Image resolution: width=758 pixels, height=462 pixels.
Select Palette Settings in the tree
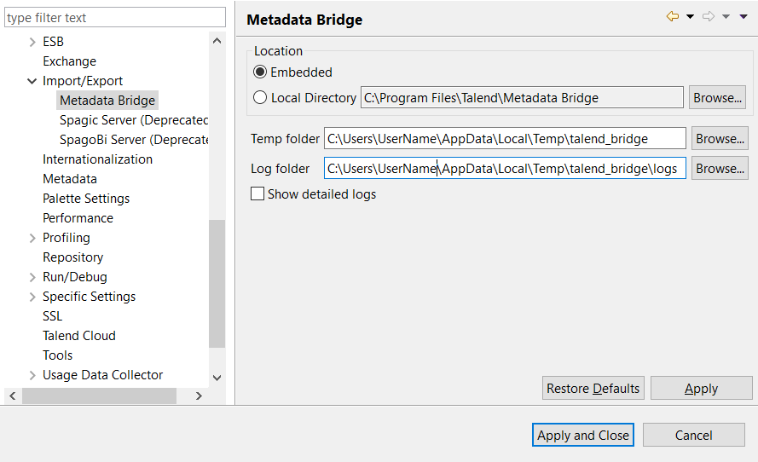point(86,199)
